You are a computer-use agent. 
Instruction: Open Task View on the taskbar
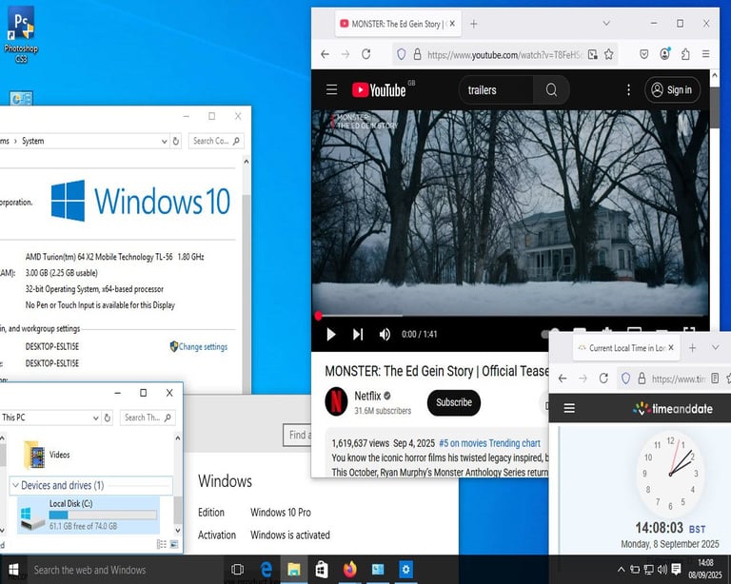point(237,569)
